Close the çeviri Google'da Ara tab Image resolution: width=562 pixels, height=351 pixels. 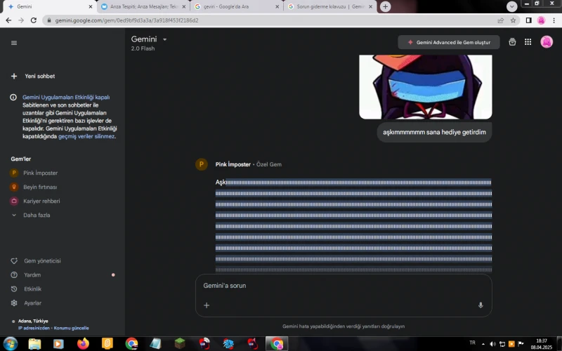pyautogui.click(x=277, y=7)
